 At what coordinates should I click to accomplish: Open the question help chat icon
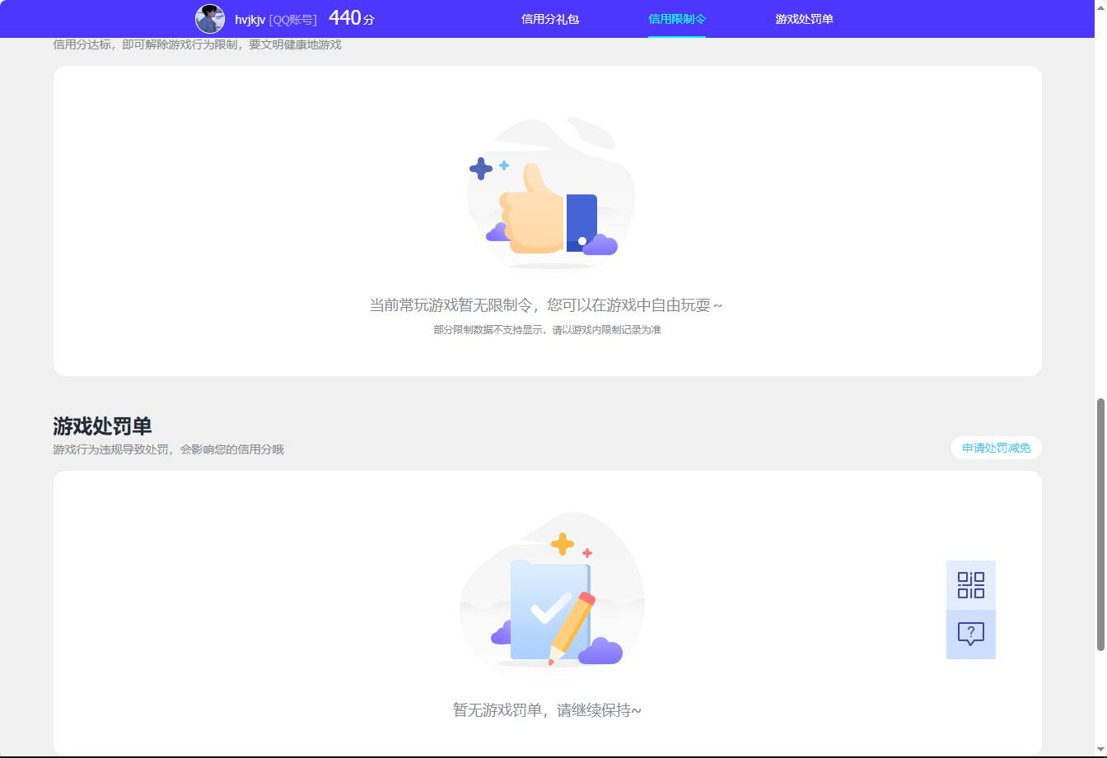point(971,635)
